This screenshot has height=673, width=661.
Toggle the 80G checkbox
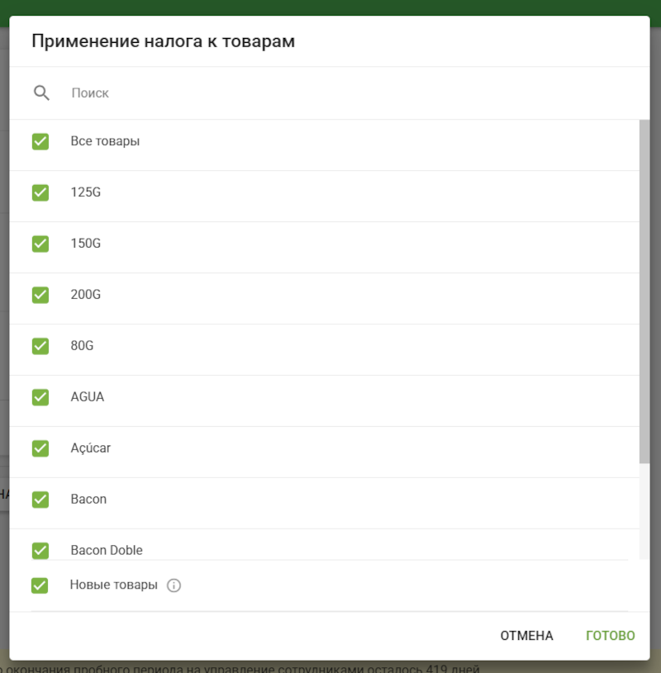40,345
